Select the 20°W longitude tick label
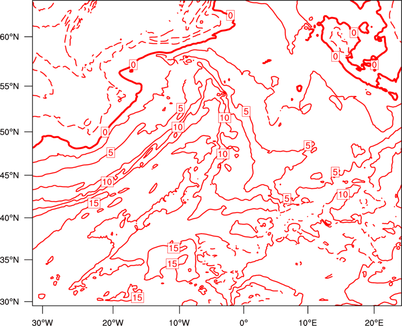The width and height of the screenshot is (402, 326). [x=113, y=322]
